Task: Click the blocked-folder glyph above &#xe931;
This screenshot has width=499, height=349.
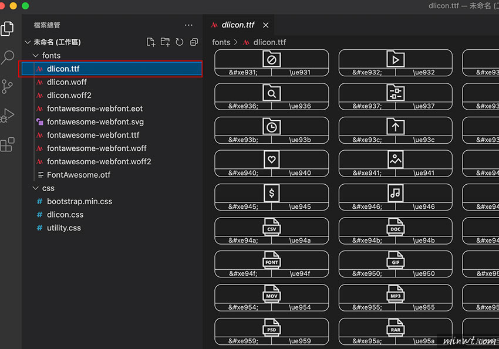Action: point(271,59)
